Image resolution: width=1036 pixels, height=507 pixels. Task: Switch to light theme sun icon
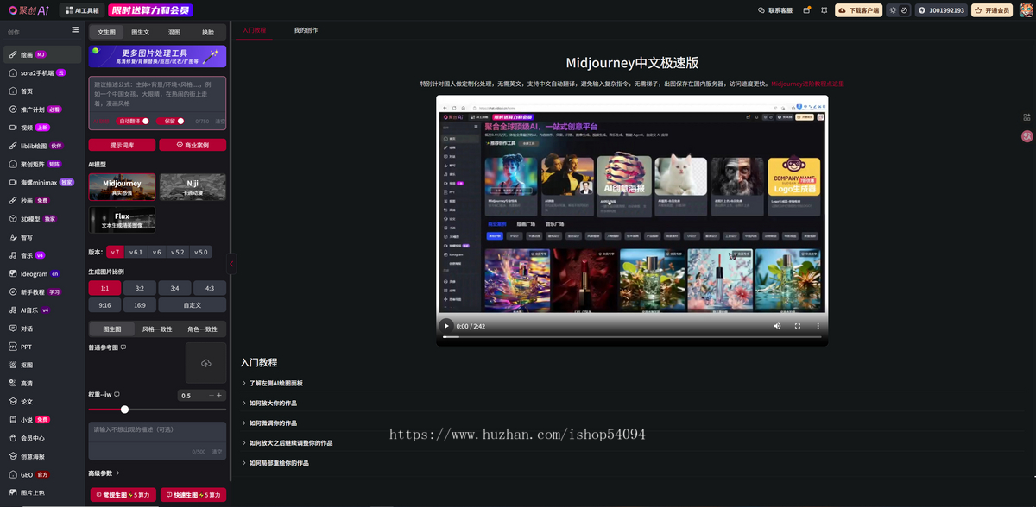[894, 10]
